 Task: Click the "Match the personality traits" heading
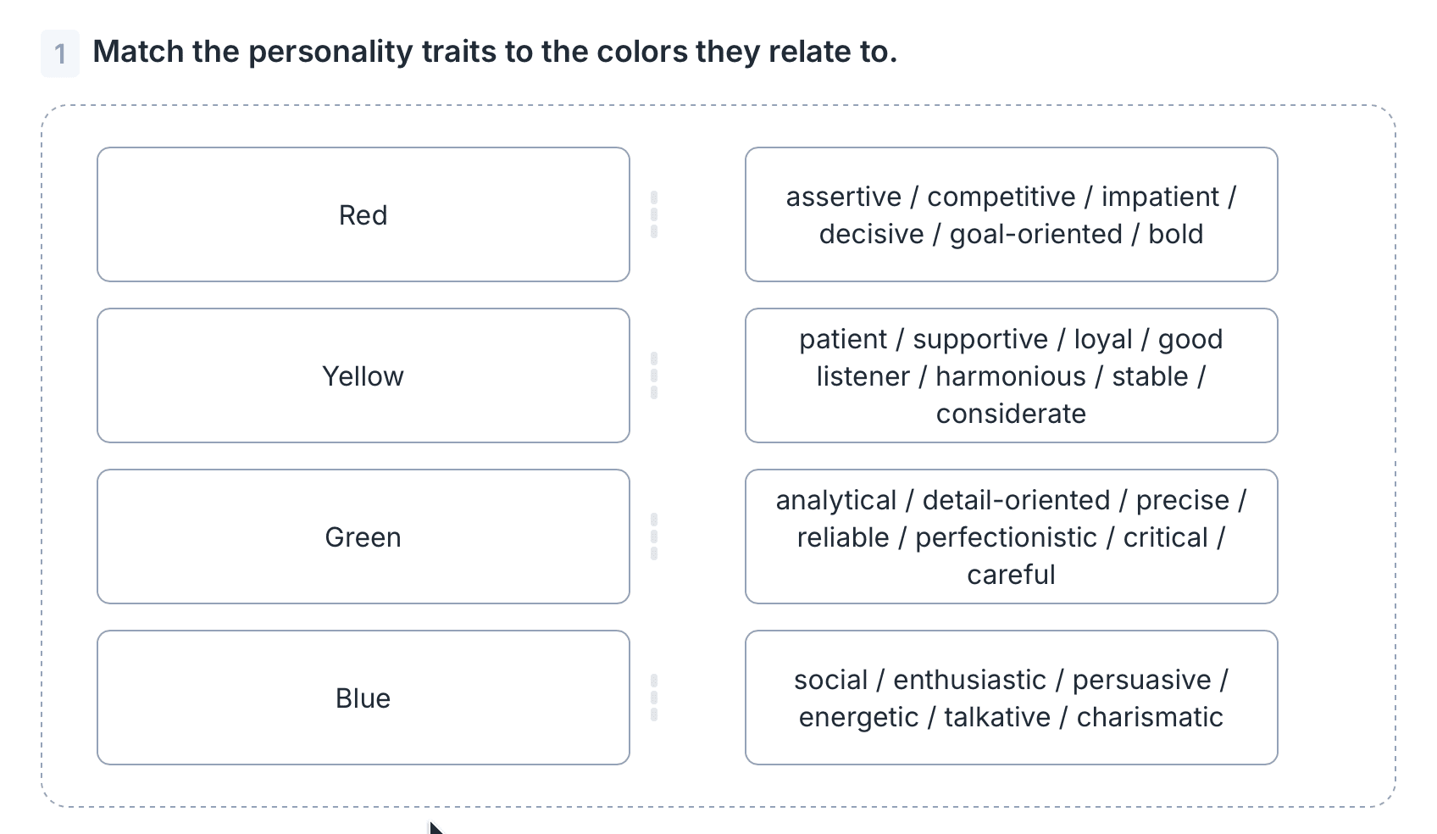495,52
